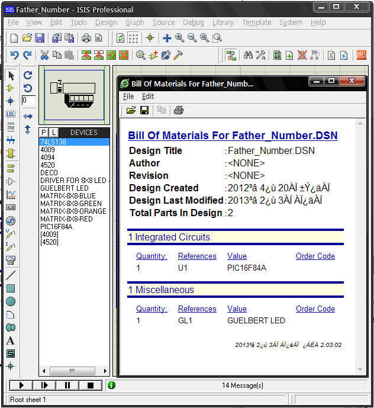
Task: Select the wire label LBL mode
Action: [11, 114]
